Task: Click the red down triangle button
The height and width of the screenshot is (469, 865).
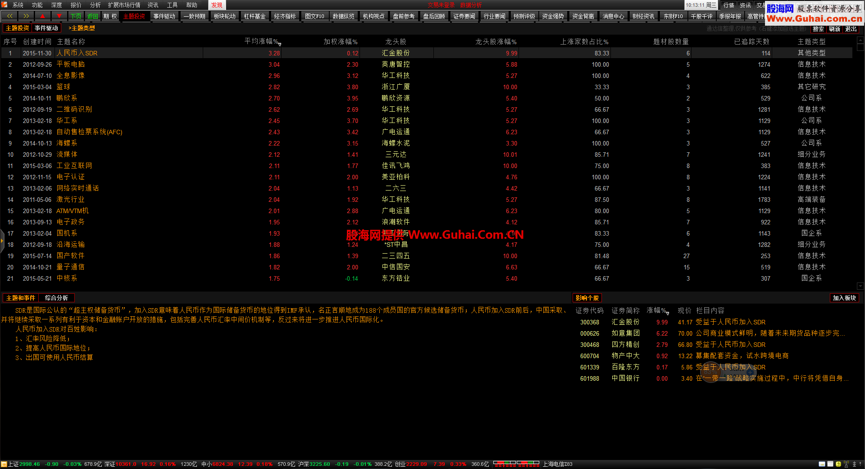Action: pos(59,16)
